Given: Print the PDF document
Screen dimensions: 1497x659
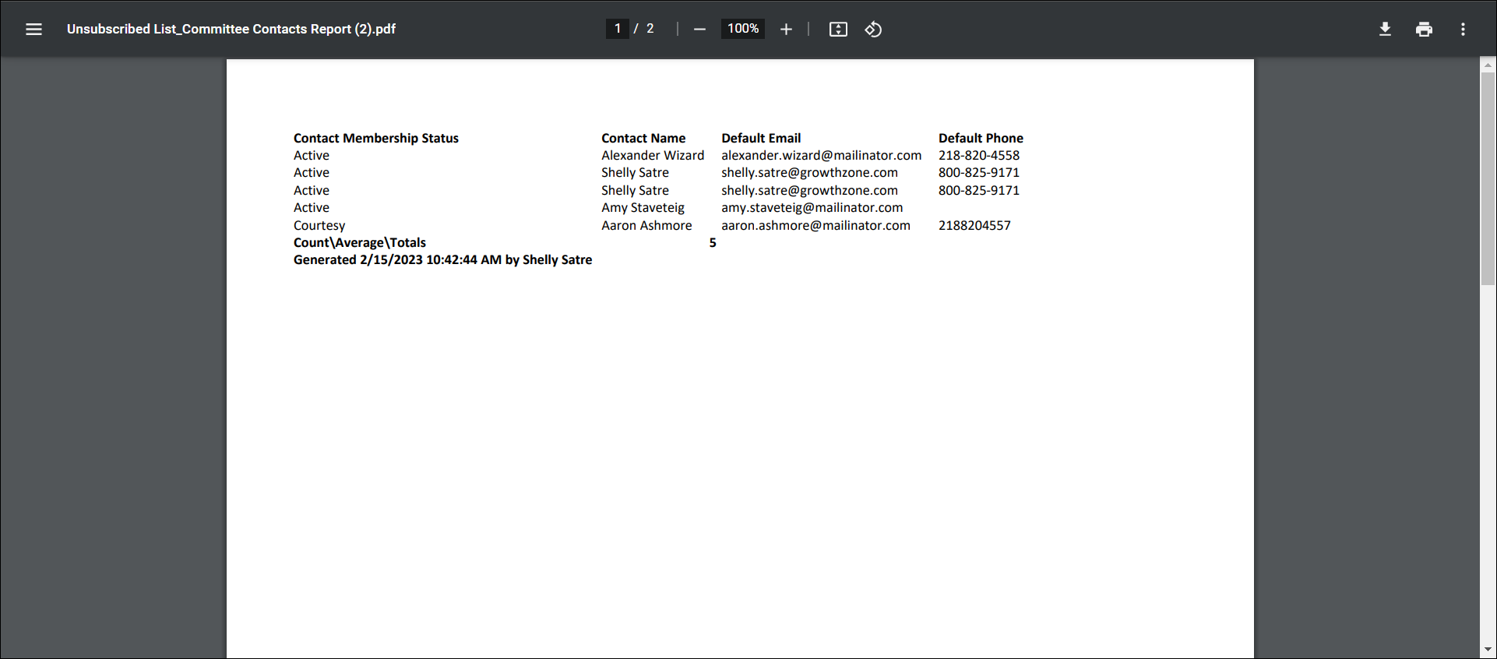Looking at the screenshot, I should pyautogui.click(x=1424, y=29).
